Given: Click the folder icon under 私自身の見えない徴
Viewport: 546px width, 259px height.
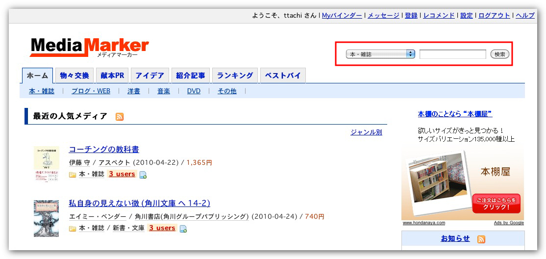Looking at the screenshot, I should point(73,229).
